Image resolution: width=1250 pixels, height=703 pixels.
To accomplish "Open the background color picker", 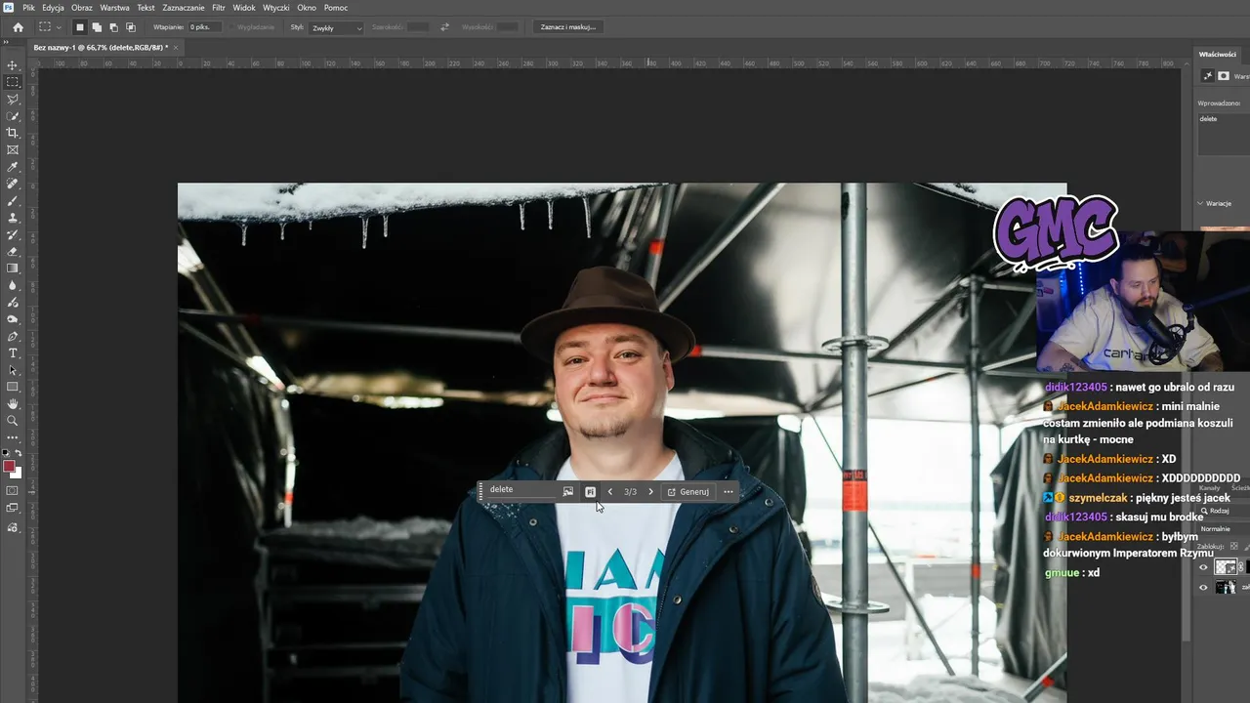I will [x=18, y=474].
